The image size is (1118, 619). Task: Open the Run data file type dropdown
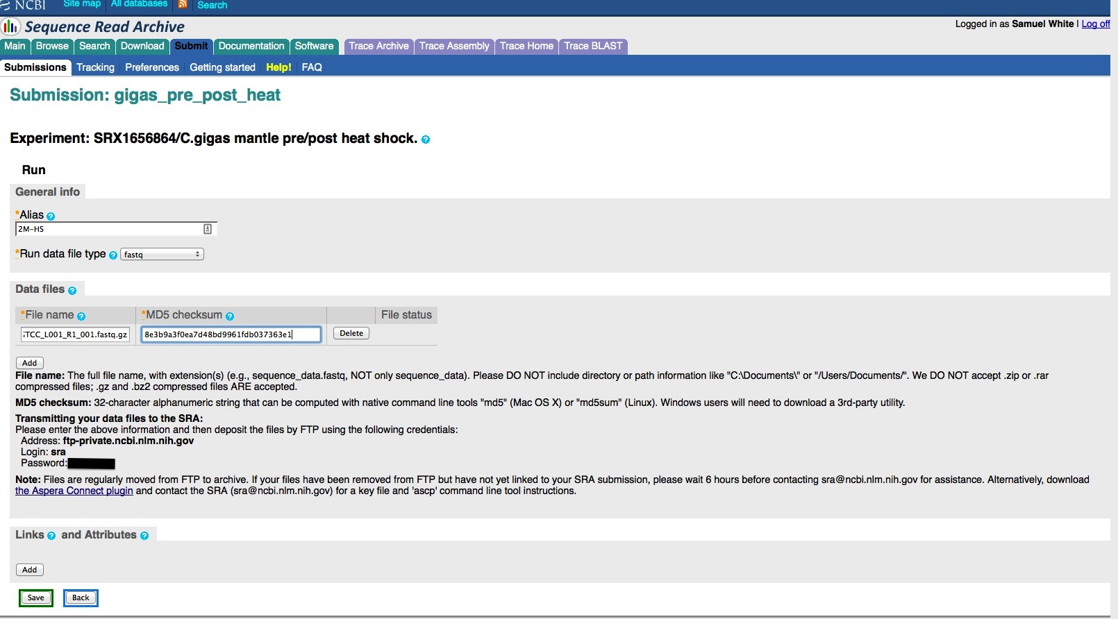[162, 255]
